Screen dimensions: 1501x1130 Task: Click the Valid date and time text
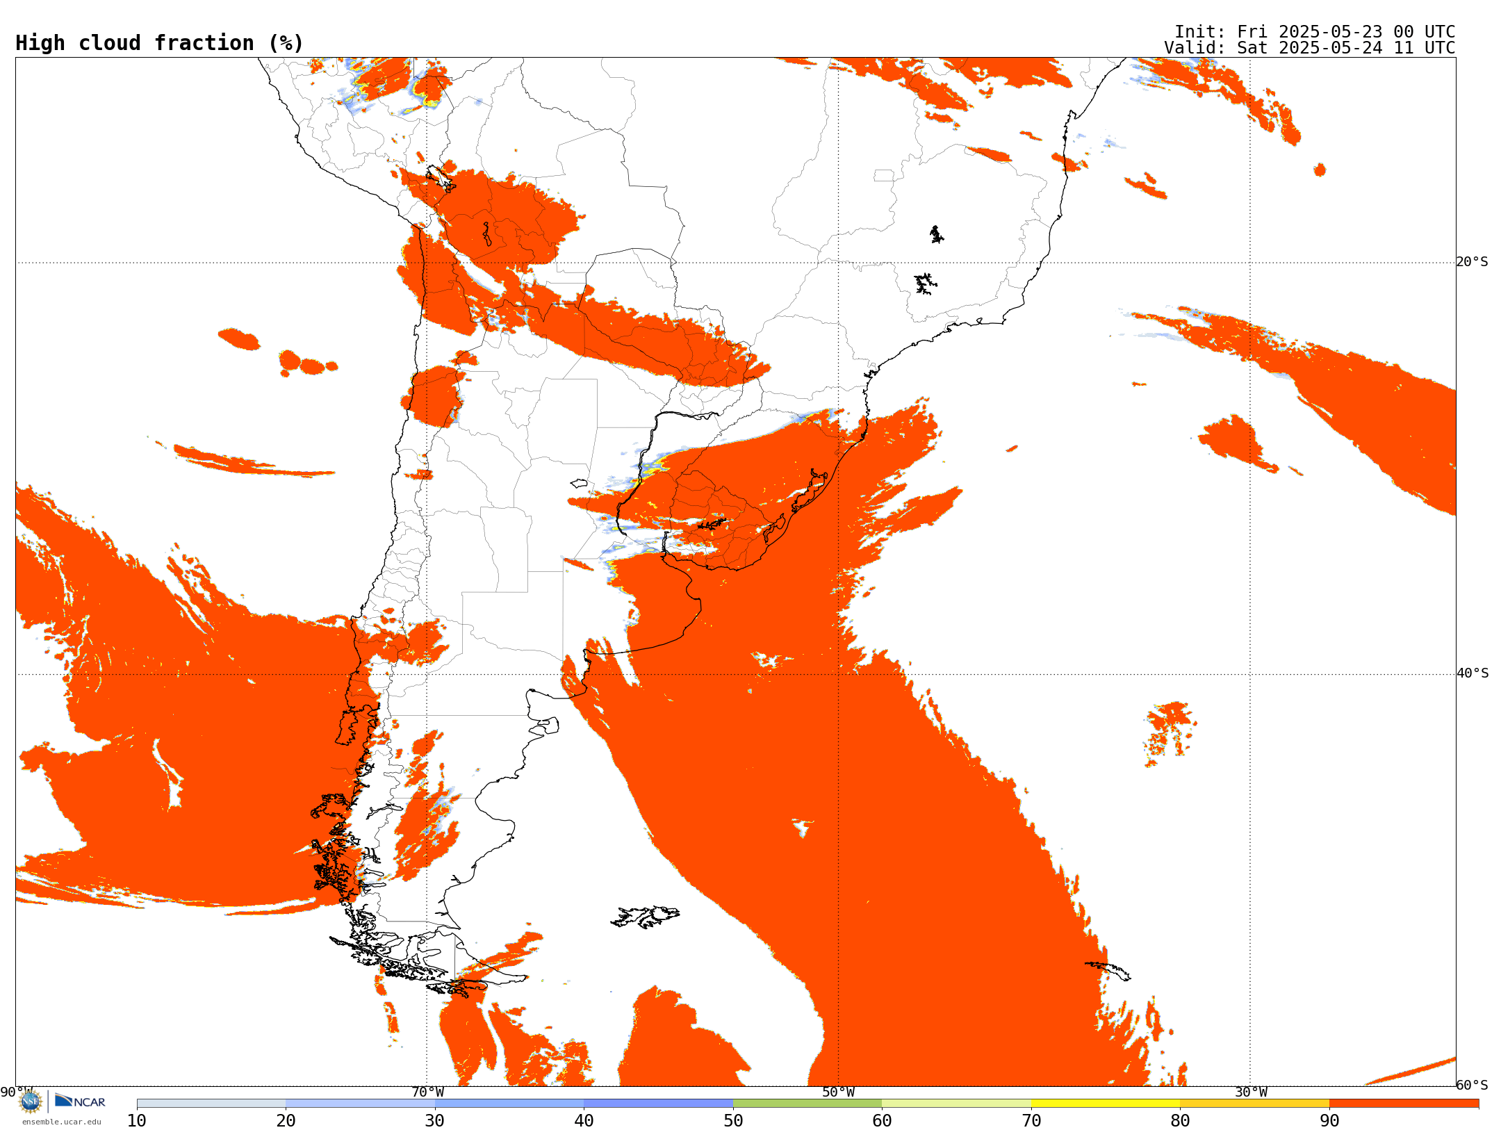pyautogui.click(x=1309, y=48)
